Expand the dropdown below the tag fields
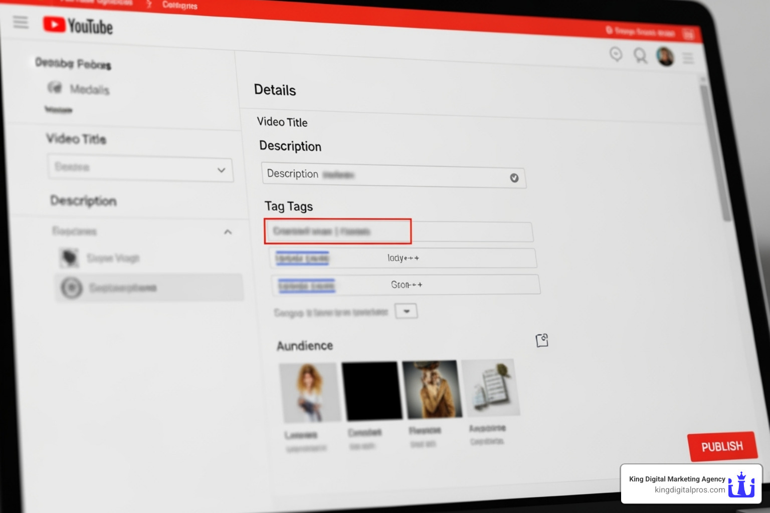 click(406, 311)
